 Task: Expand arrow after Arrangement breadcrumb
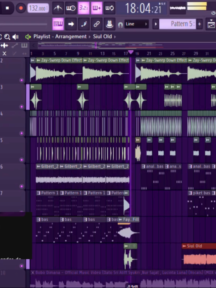click(x=90, y=37)
